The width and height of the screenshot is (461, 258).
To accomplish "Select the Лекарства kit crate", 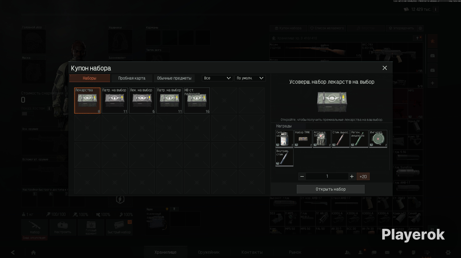I will pos(87,101).
